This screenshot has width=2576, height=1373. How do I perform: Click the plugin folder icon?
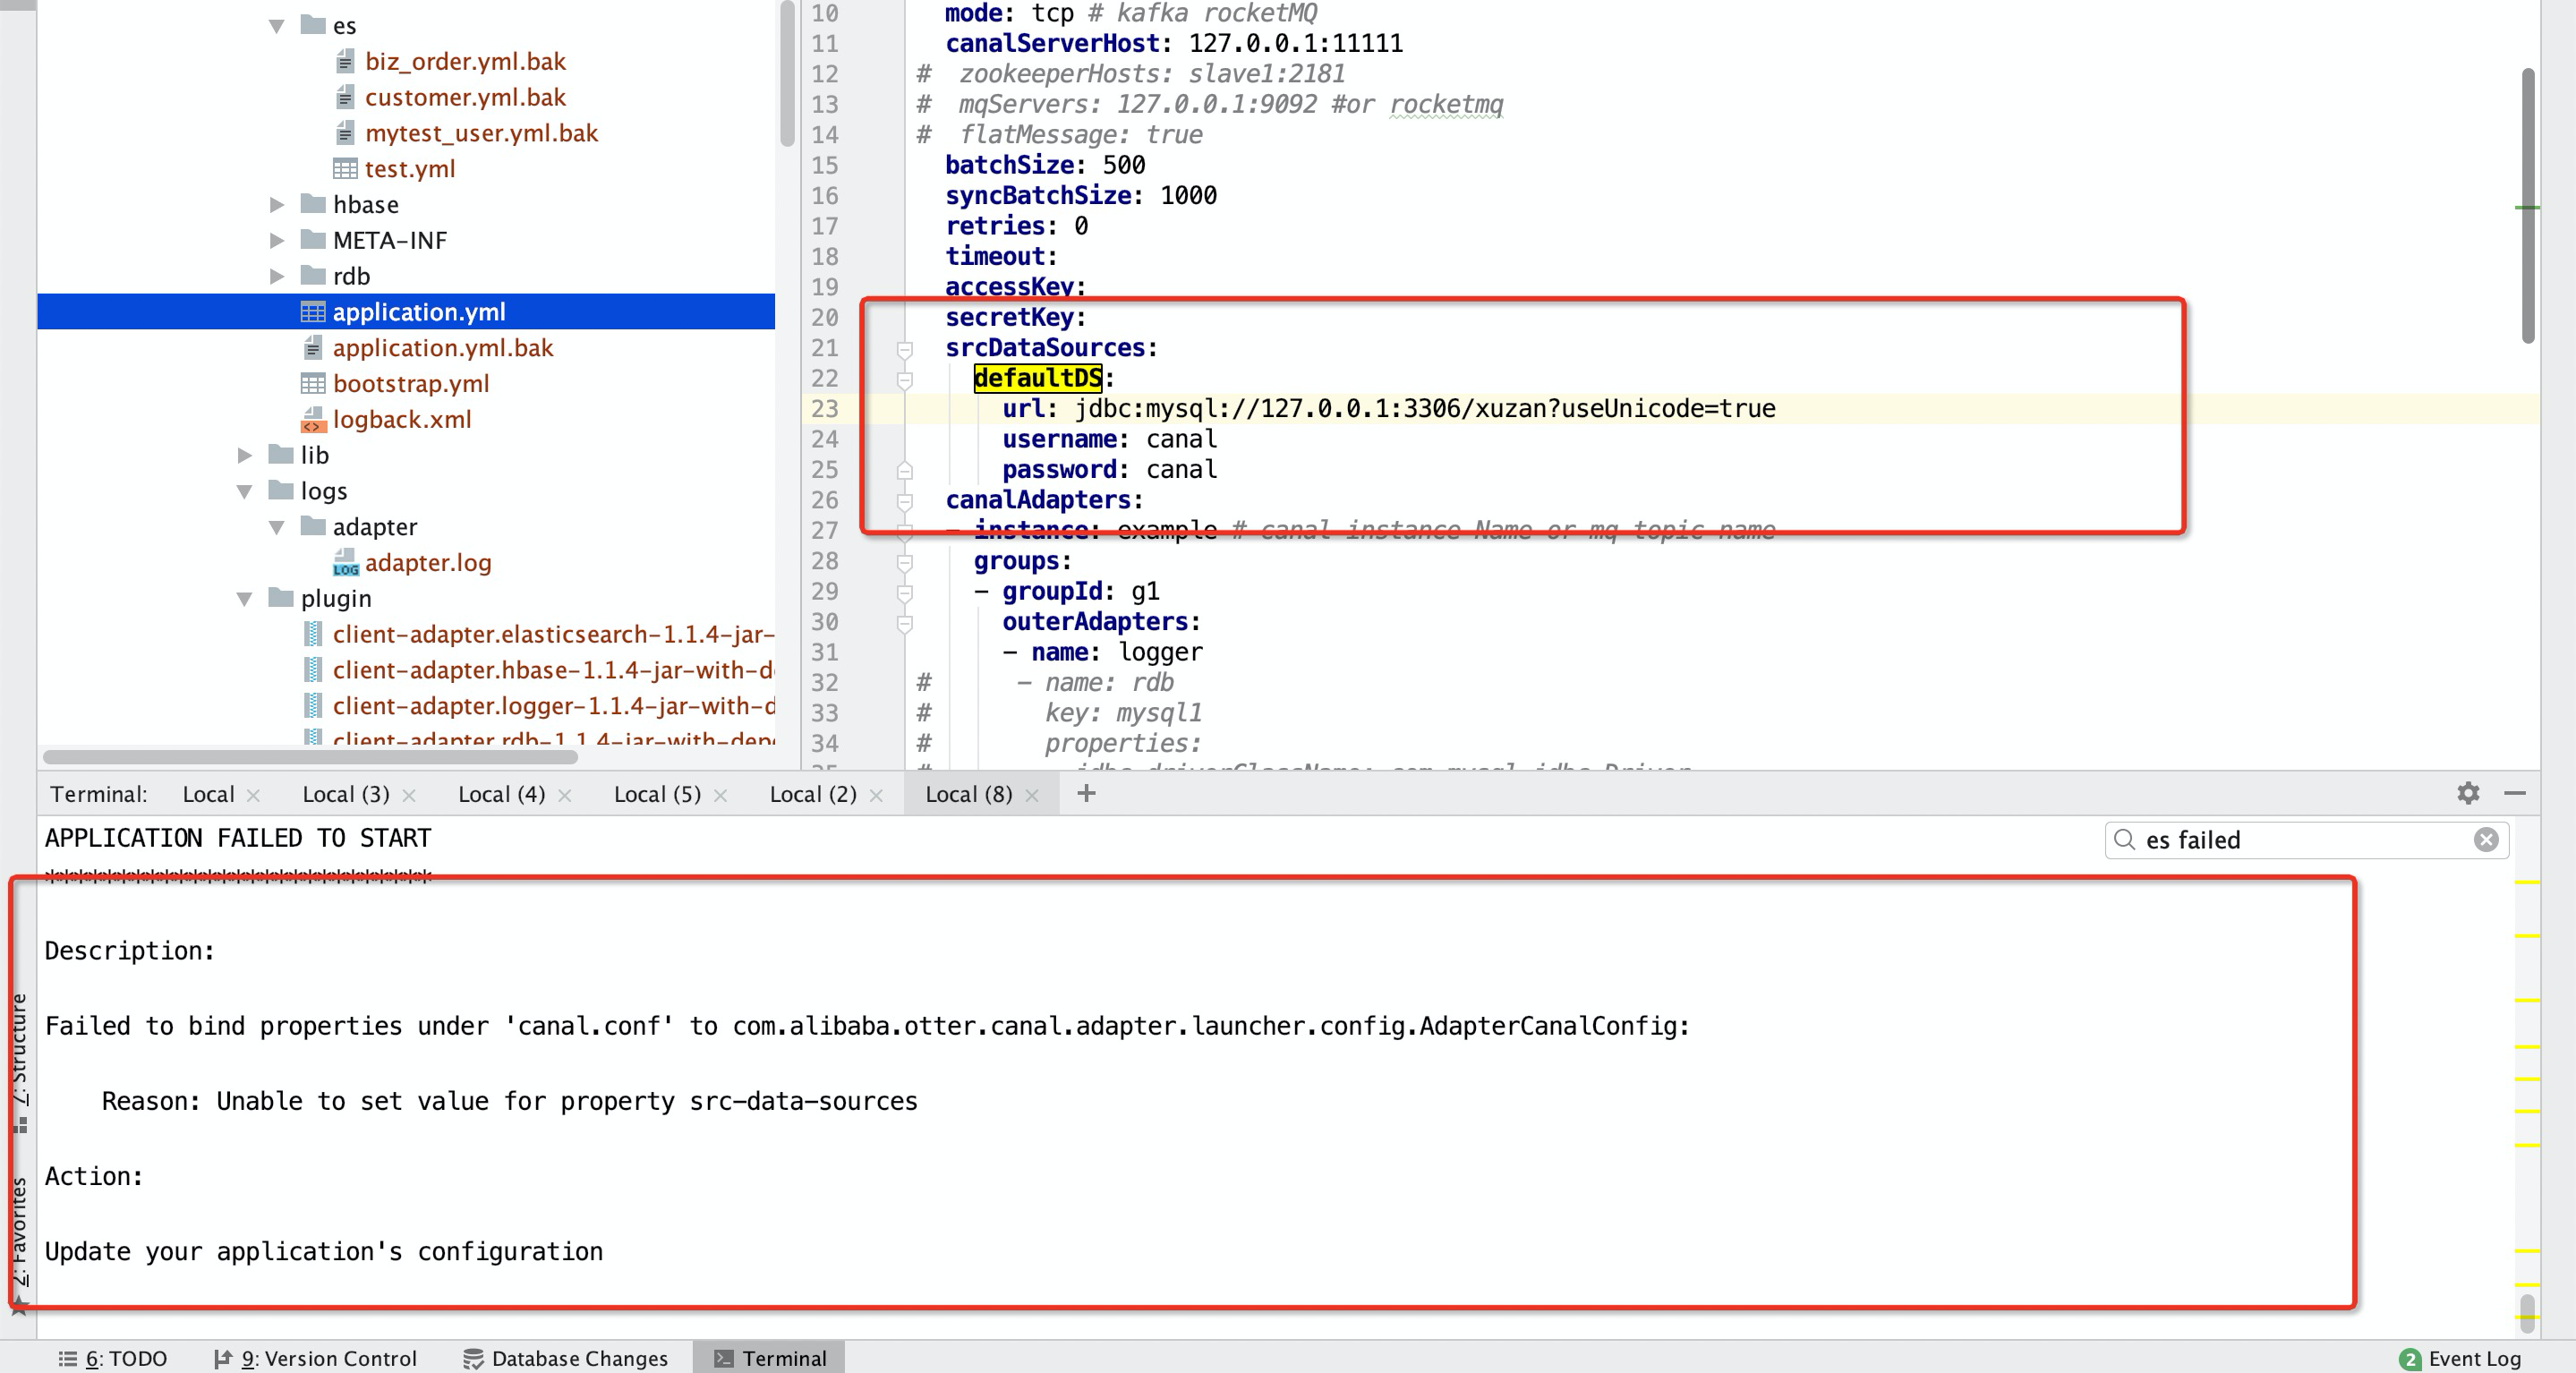tap(281, 598)
